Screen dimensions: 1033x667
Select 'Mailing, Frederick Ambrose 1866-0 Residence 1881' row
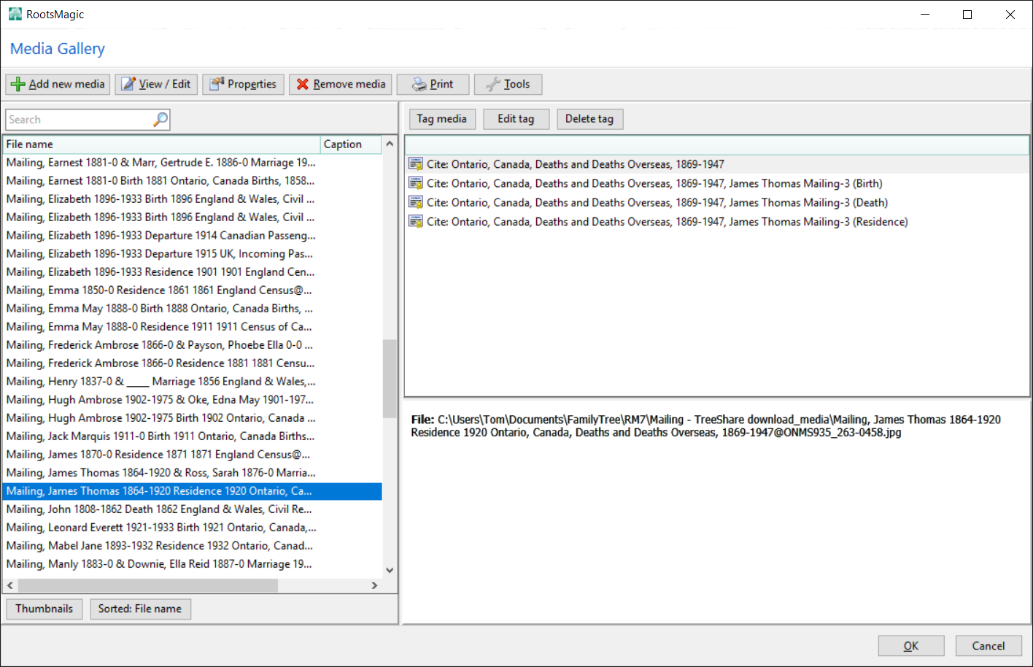(x=192, y=363)
